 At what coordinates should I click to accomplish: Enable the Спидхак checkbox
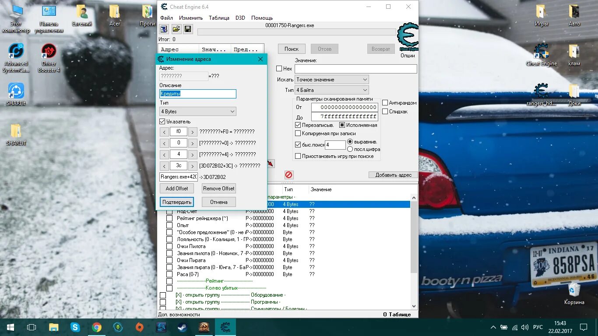385,112
